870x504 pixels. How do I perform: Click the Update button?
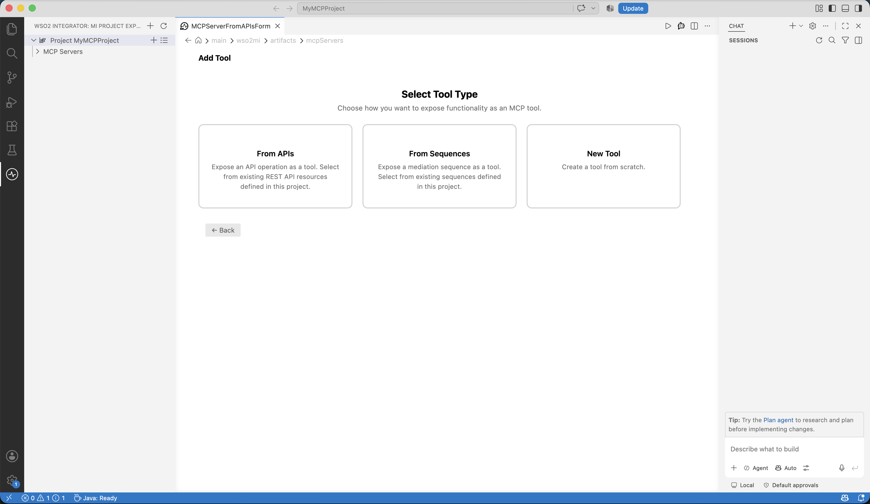pyautogui.click(x=633, y=8)
